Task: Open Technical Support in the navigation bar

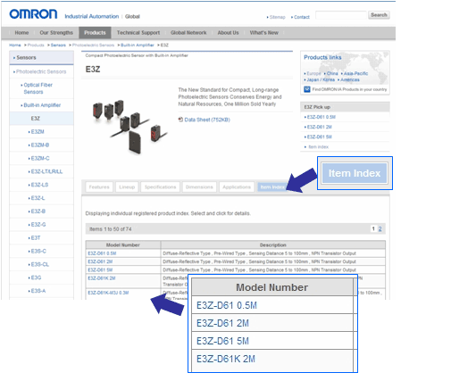Action: [138, 33]
